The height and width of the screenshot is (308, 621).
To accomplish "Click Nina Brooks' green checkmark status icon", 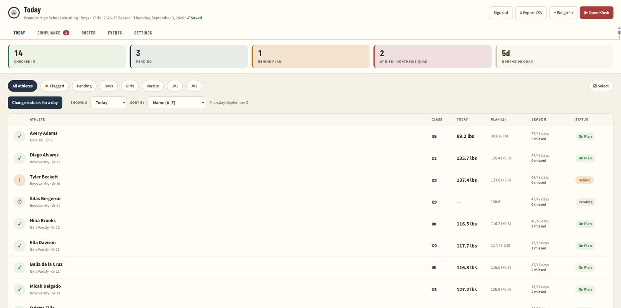I will [19, 224].
